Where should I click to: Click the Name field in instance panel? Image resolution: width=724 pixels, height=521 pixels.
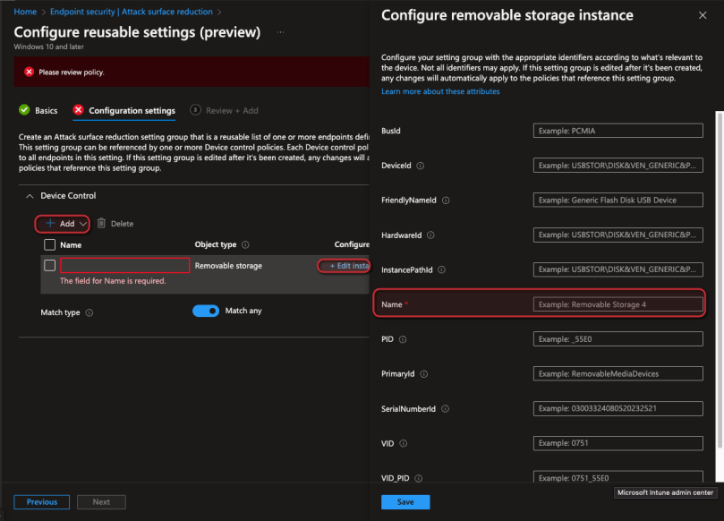[x=618, y=305]
